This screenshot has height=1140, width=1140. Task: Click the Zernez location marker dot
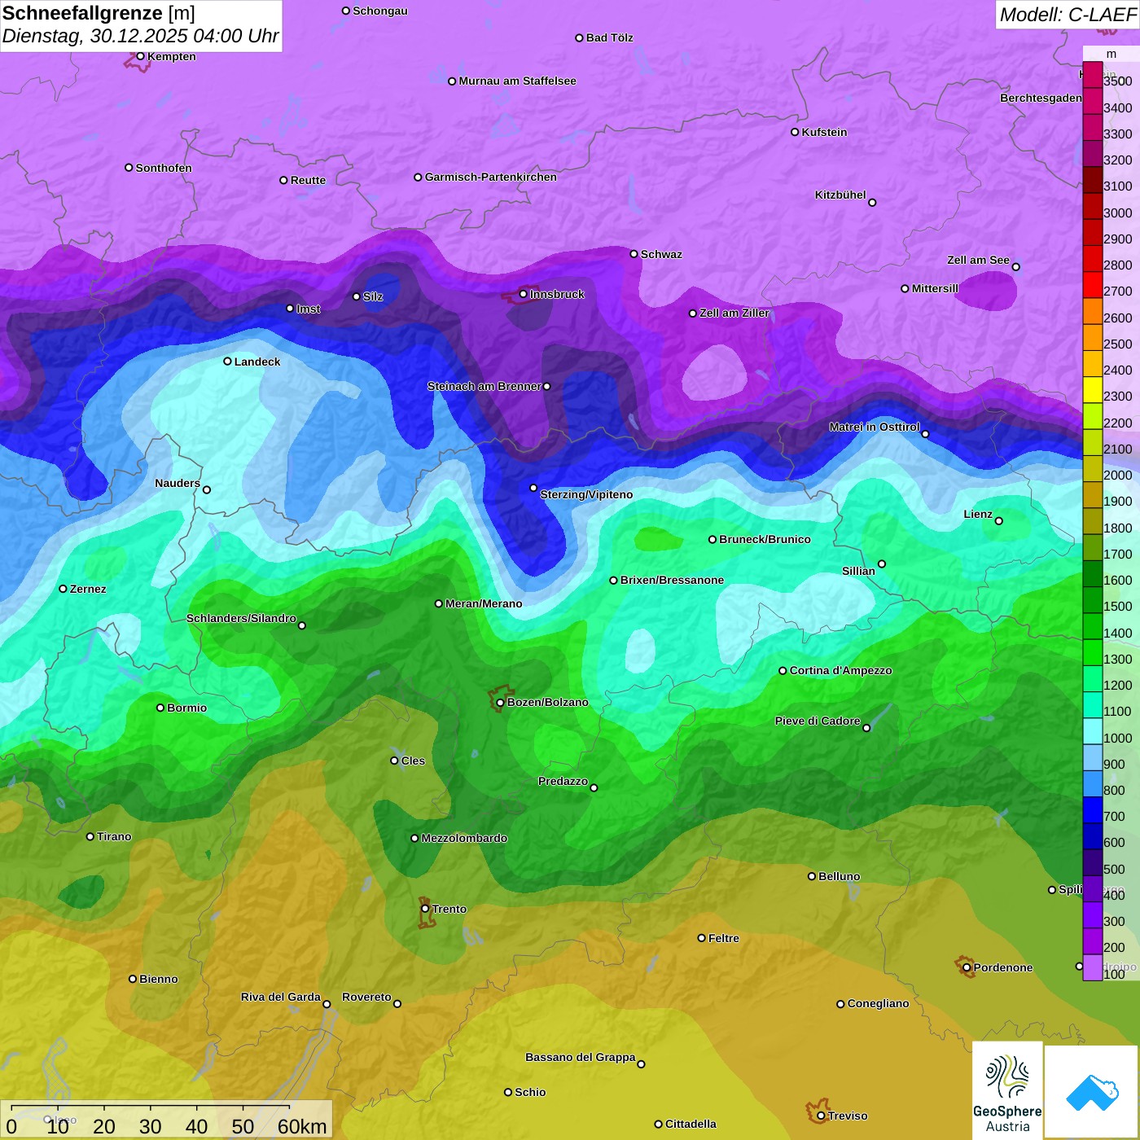coord(63,589)
